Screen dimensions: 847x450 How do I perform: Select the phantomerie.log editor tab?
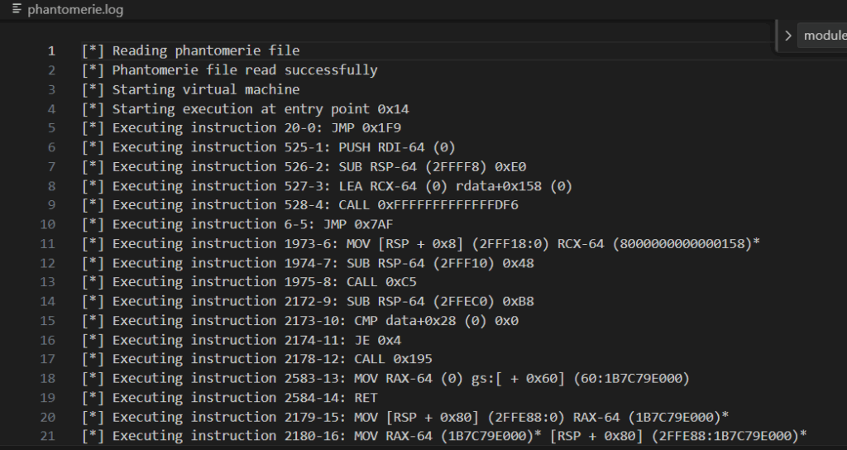66,10
